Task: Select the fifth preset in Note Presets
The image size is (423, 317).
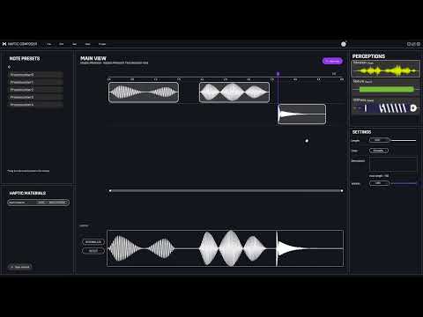Action: pos(36,105)
